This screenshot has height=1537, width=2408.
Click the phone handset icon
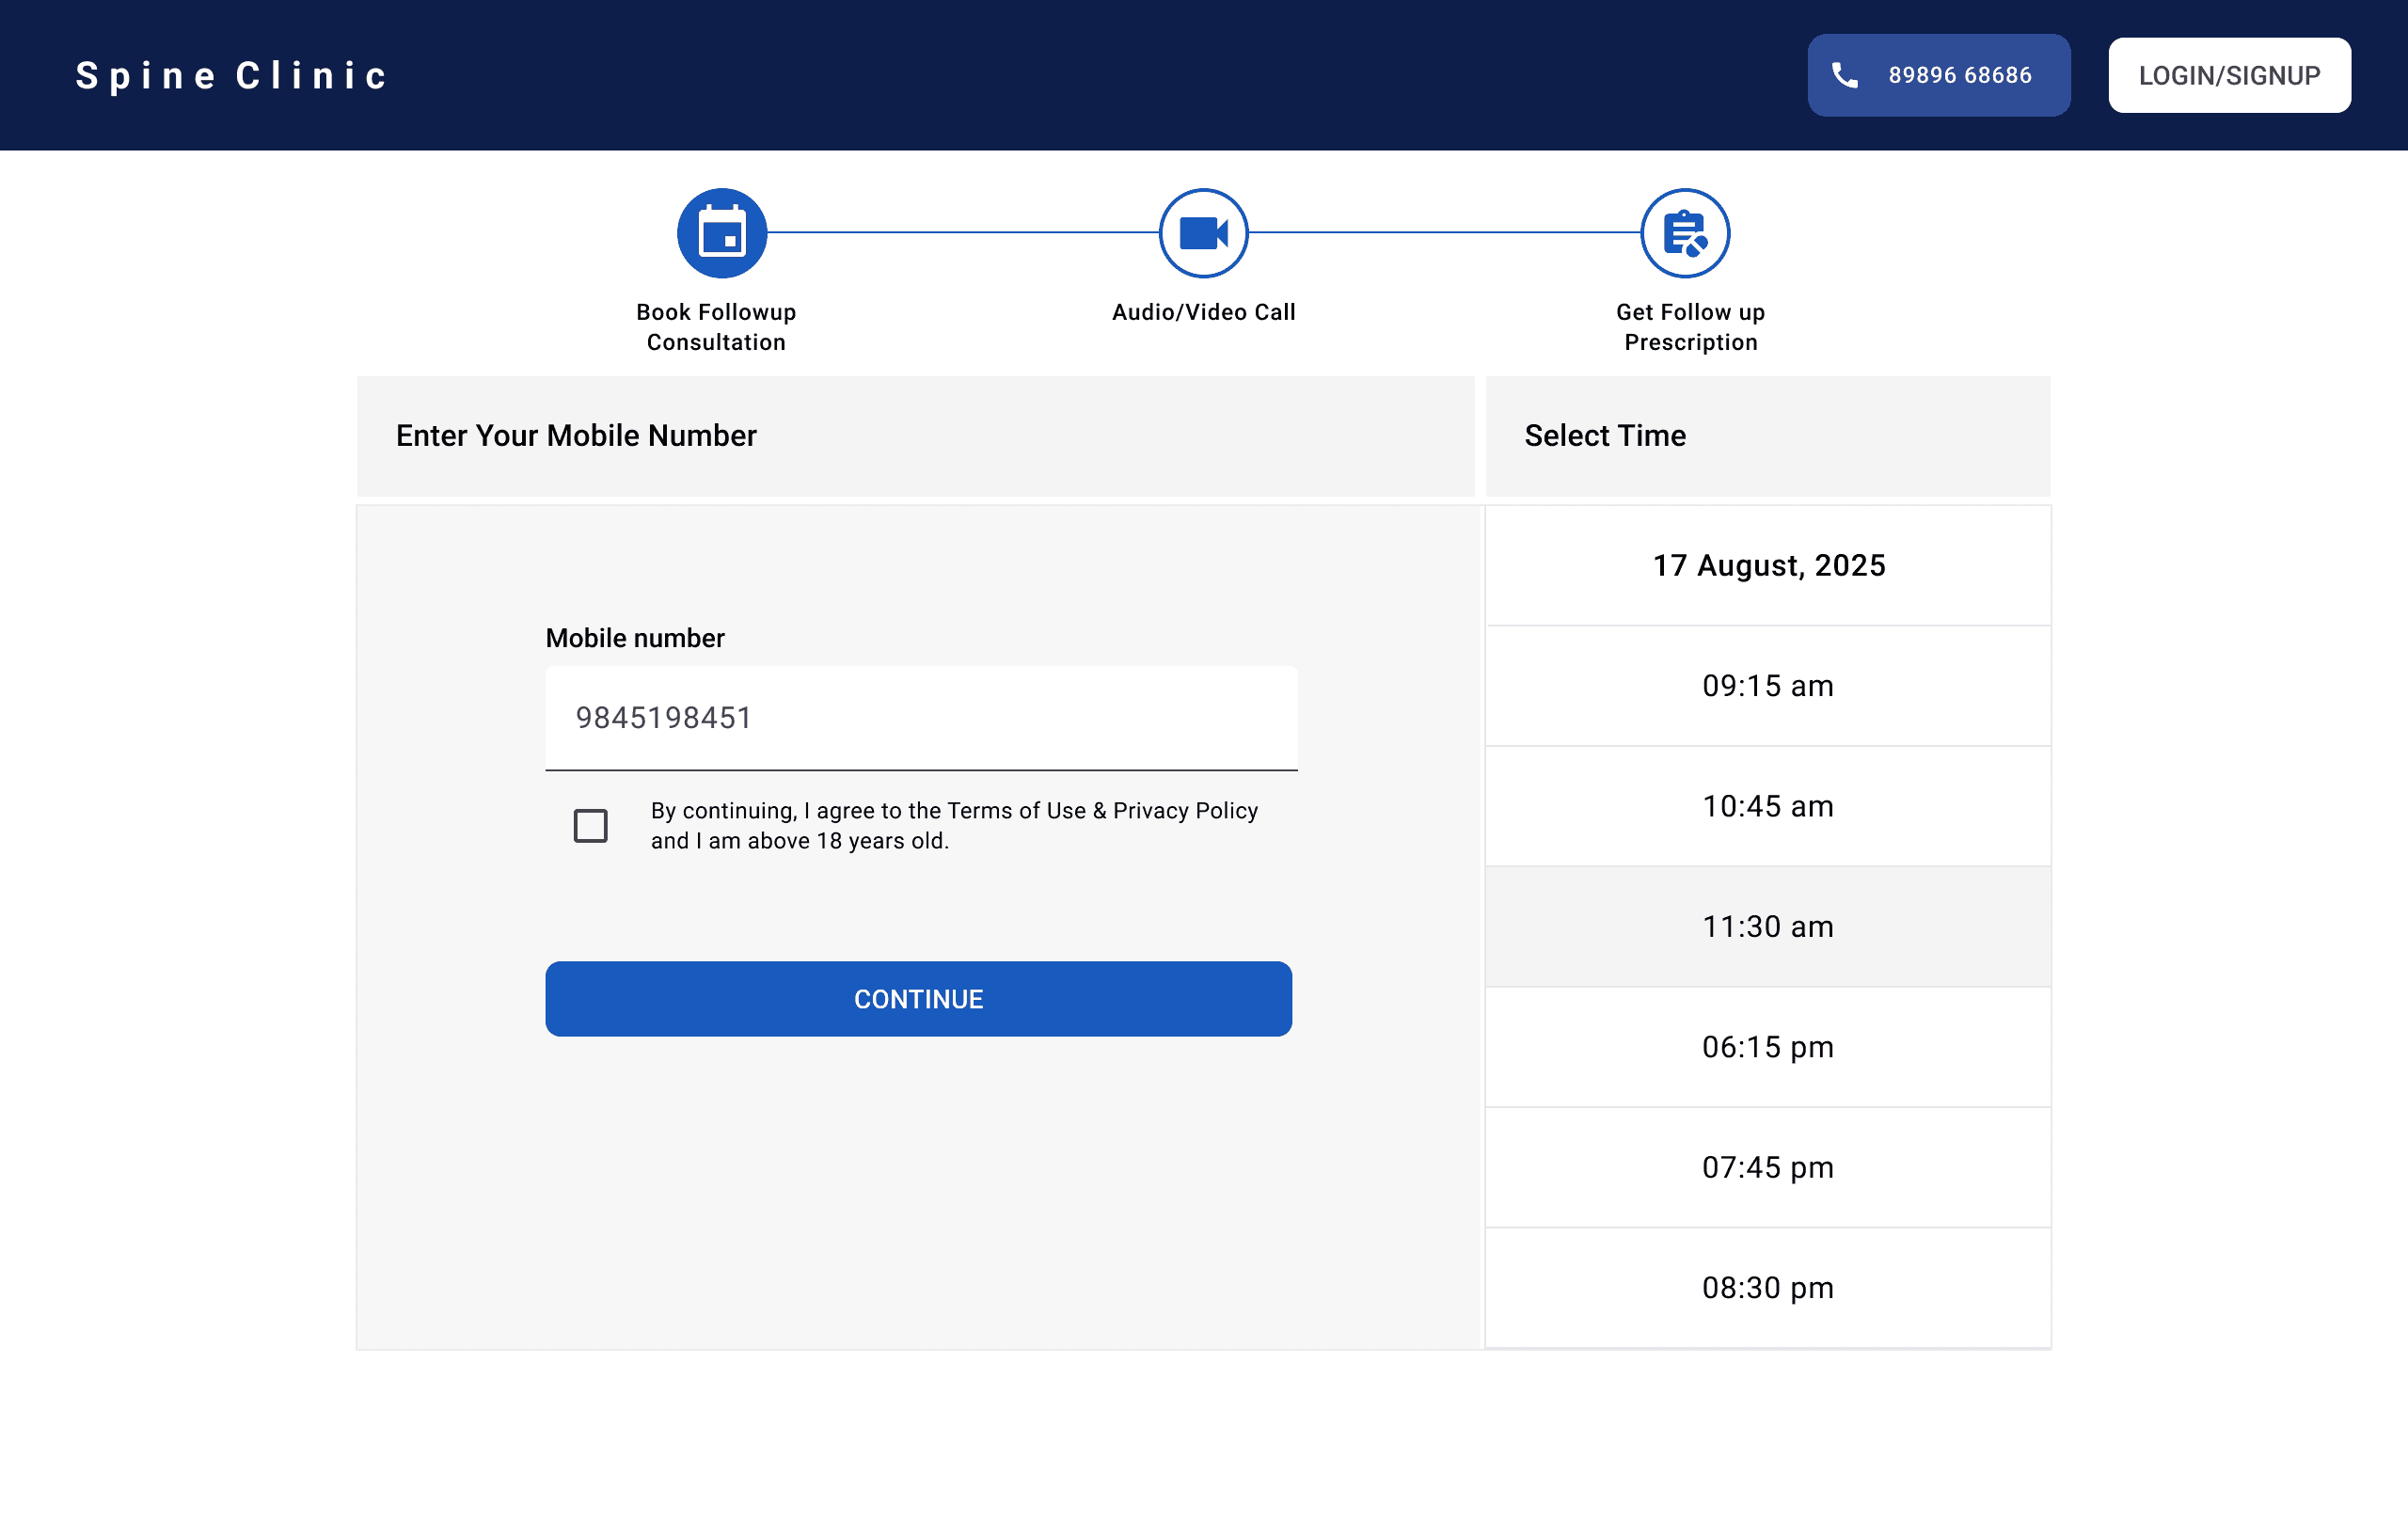pos(1845,75)
